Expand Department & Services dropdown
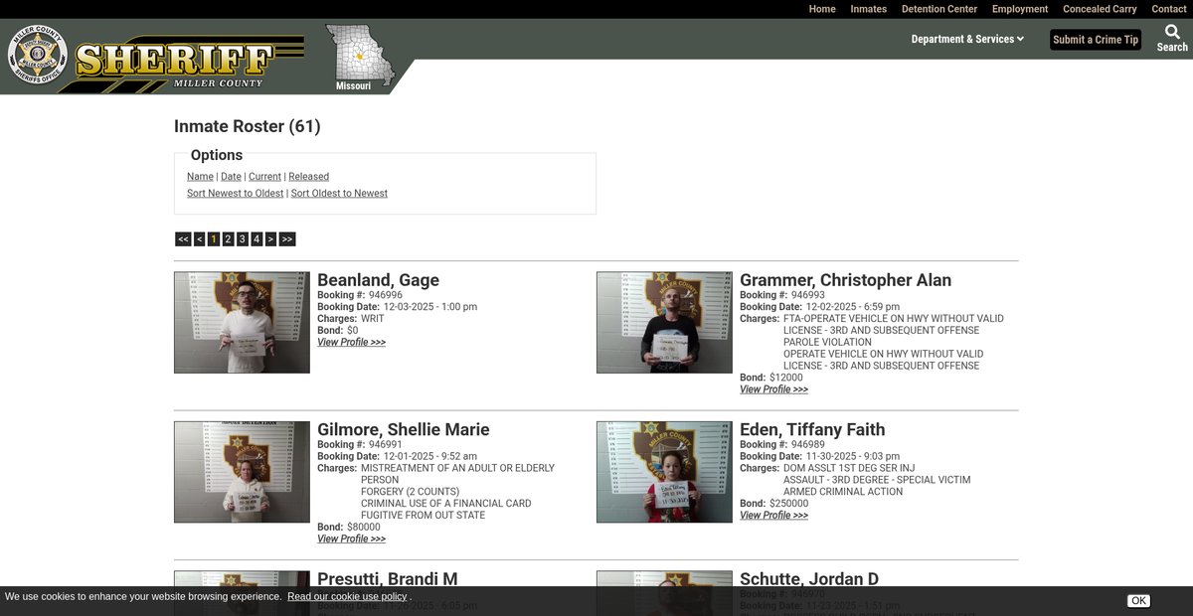 pos(966,40)
